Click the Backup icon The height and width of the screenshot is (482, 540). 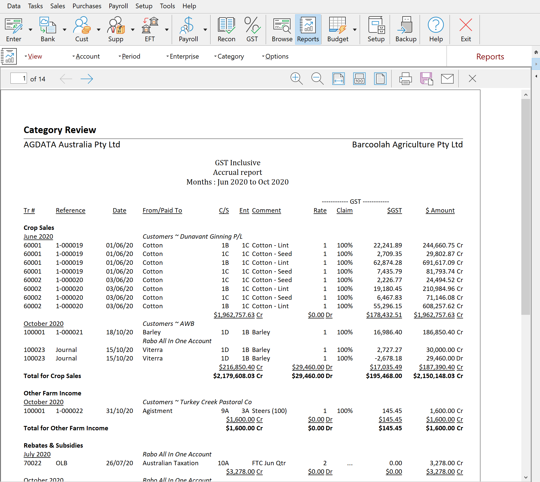(x=405, y=29)
